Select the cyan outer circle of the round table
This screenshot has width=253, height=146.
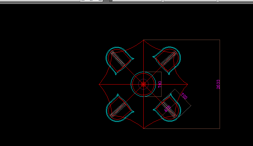(x=131, y=84)
